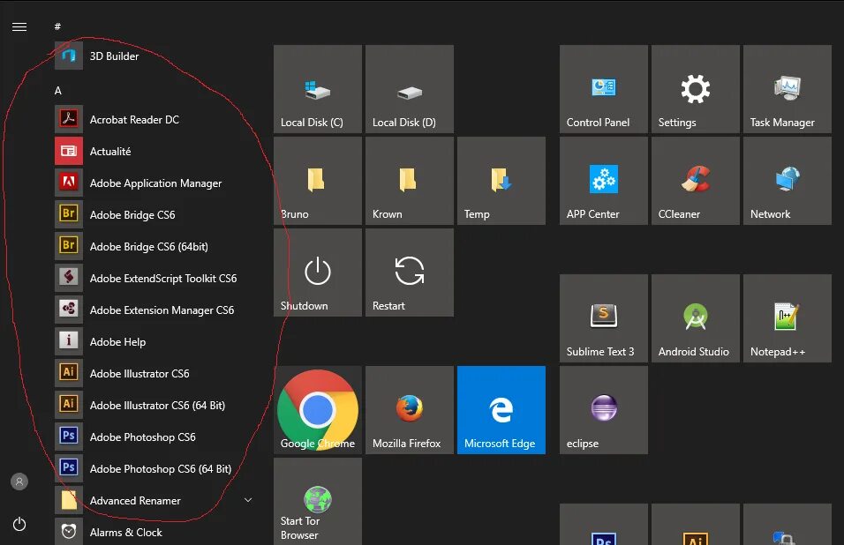Launch the Actualité news app icon
The height and width of the screenshot is (545, 844).
[x=69, y=151]
